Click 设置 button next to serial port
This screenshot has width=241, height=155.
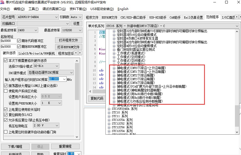coord(76,24)
